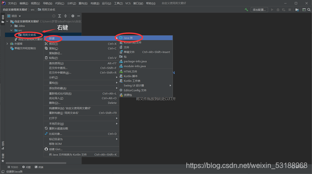The width and height of the screenshot is (312, 174).
Task: Collapse the 自定义使用英文最好 root project arrow
Action: pyautogui.click(x=7, y=21)
